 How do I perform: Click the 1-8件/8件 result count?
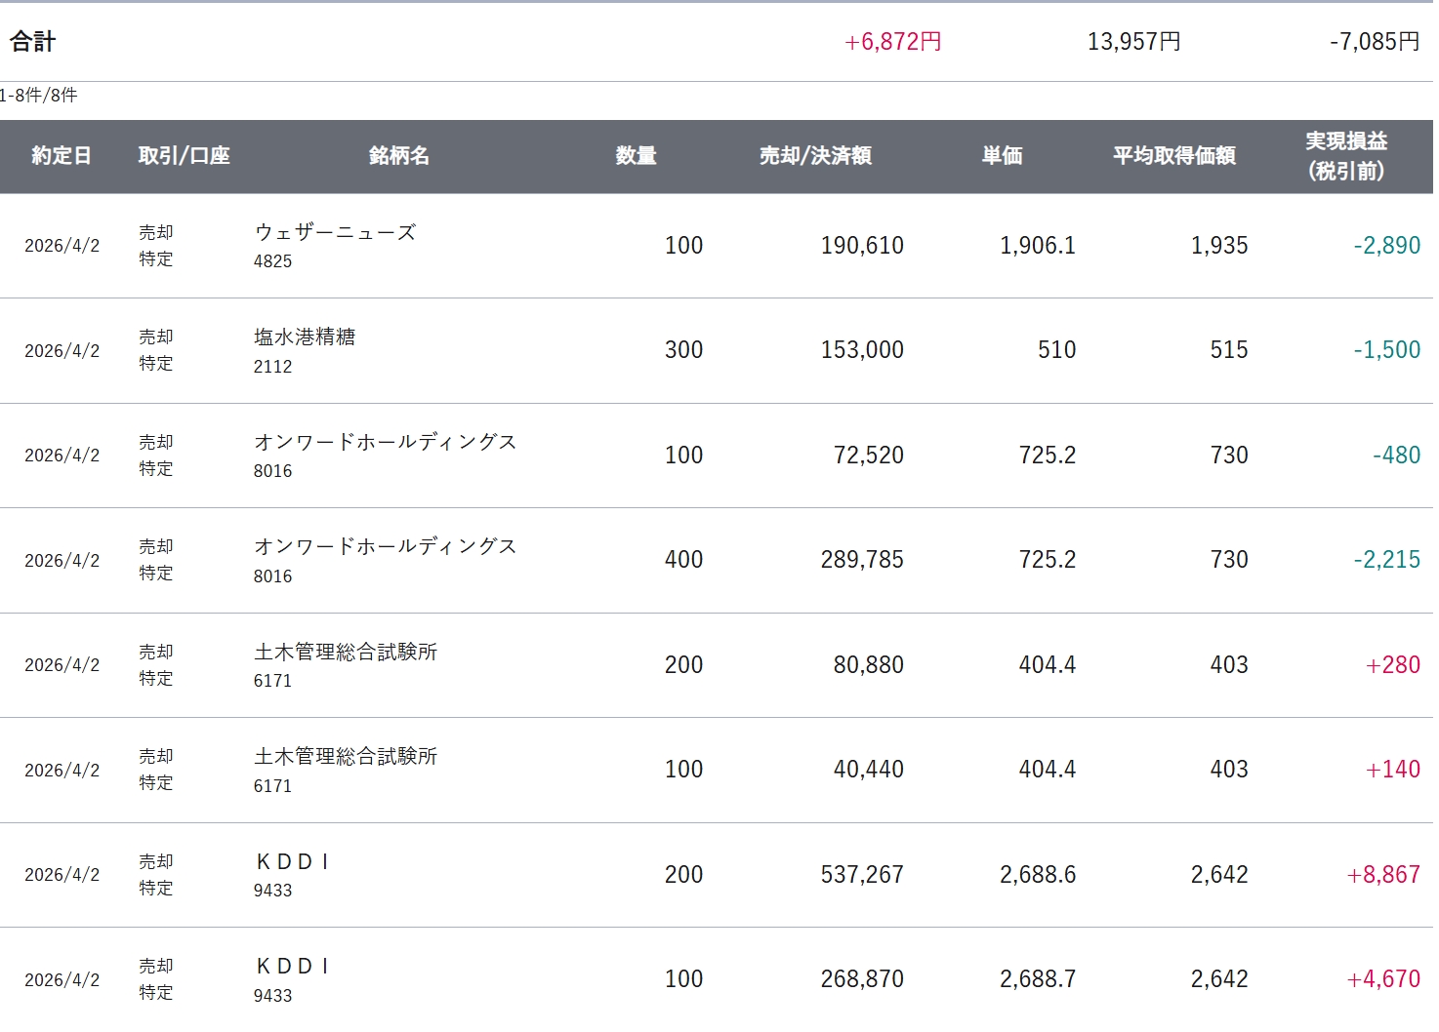pyautogui.click(x=39, y=96)
